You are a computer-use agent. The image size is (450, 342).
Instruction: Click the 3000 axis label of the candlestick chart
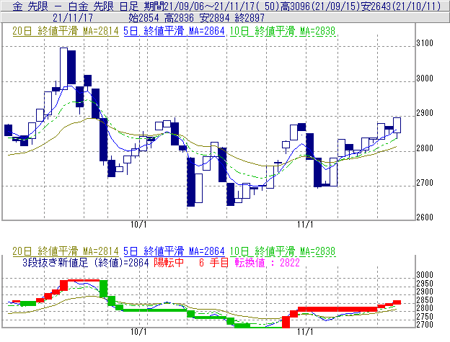(x=425, y=78)
